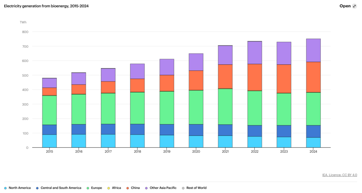Click the 2022 Other Asia Pacific purple segment
The width and height of the screenshot is (362, 193).
point(255,53)
